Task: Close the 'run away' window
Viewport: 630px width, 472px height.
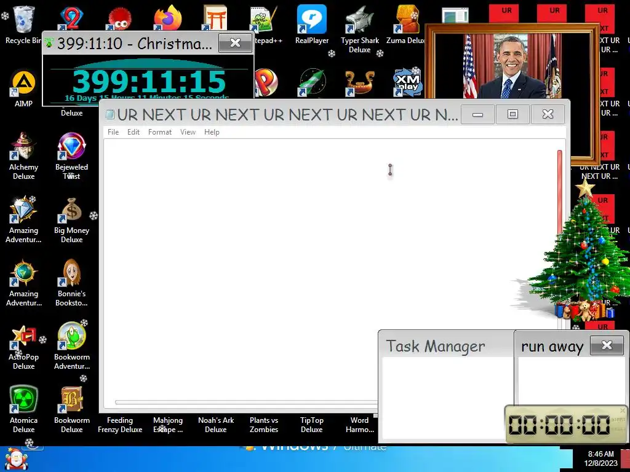Action: (607, 345)
